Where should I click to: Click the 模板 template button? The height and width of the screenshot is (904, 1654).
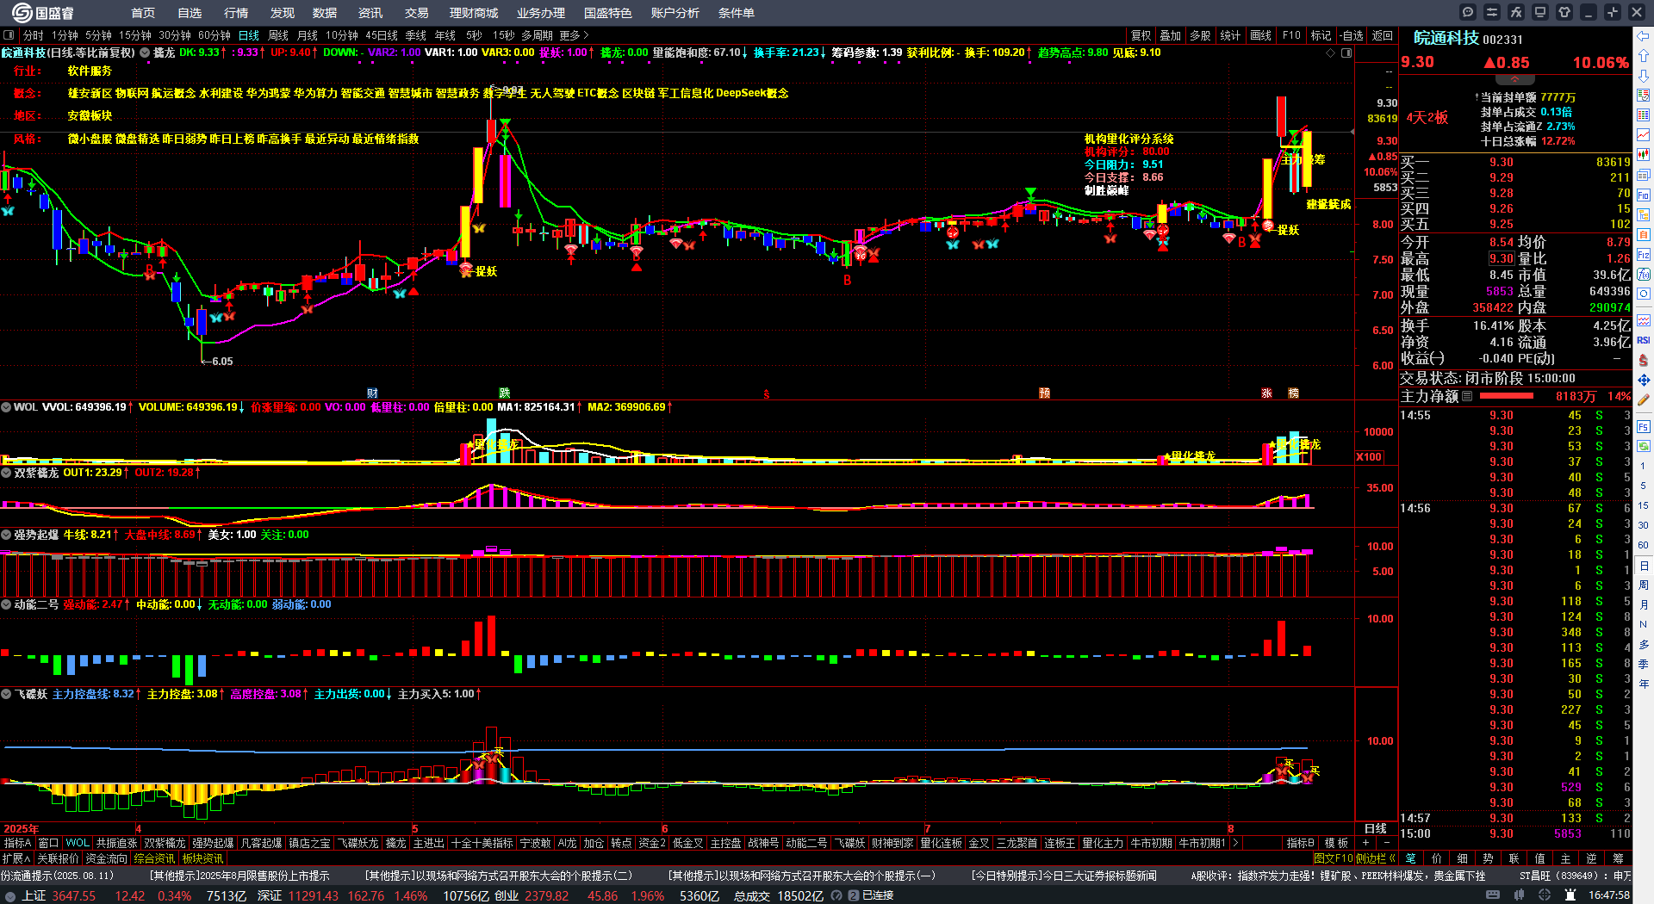point(1336,843)
